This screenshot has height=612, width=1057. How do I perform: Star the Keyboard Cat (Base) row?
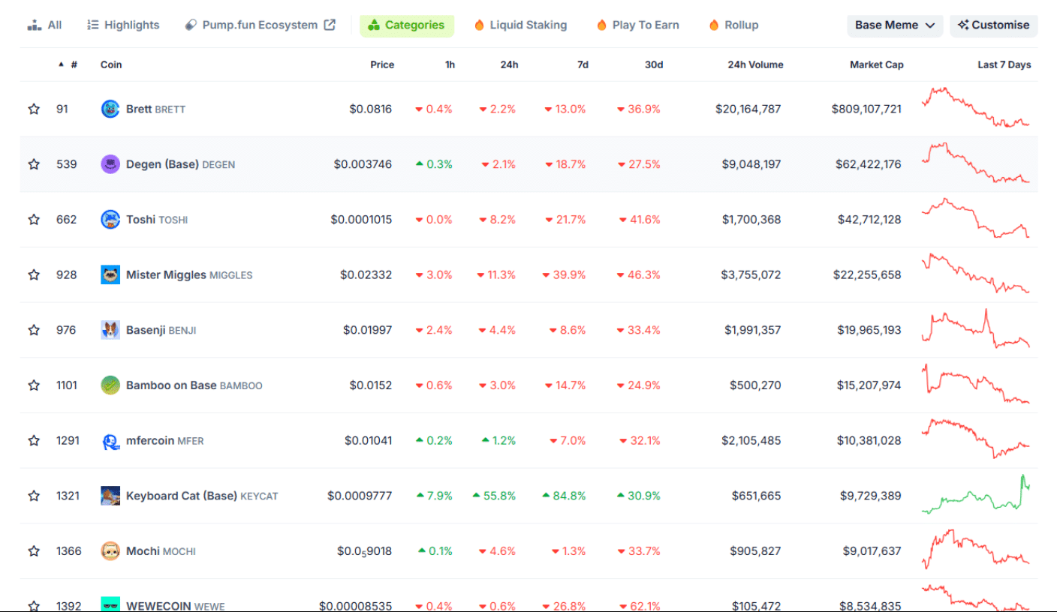[x=34, y=496]
